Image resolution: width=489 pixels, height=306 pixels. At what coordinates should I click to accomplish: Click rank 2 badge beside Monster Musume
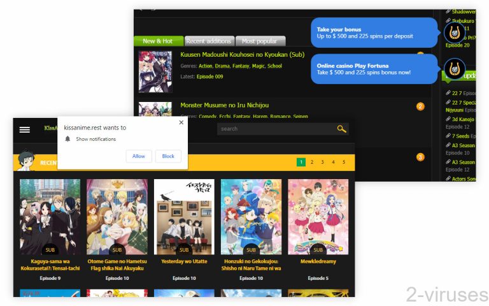point(420,106)
